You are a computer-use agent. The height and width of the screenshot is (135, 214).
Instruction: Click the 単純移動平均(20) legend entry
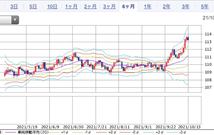coord(33,132)
